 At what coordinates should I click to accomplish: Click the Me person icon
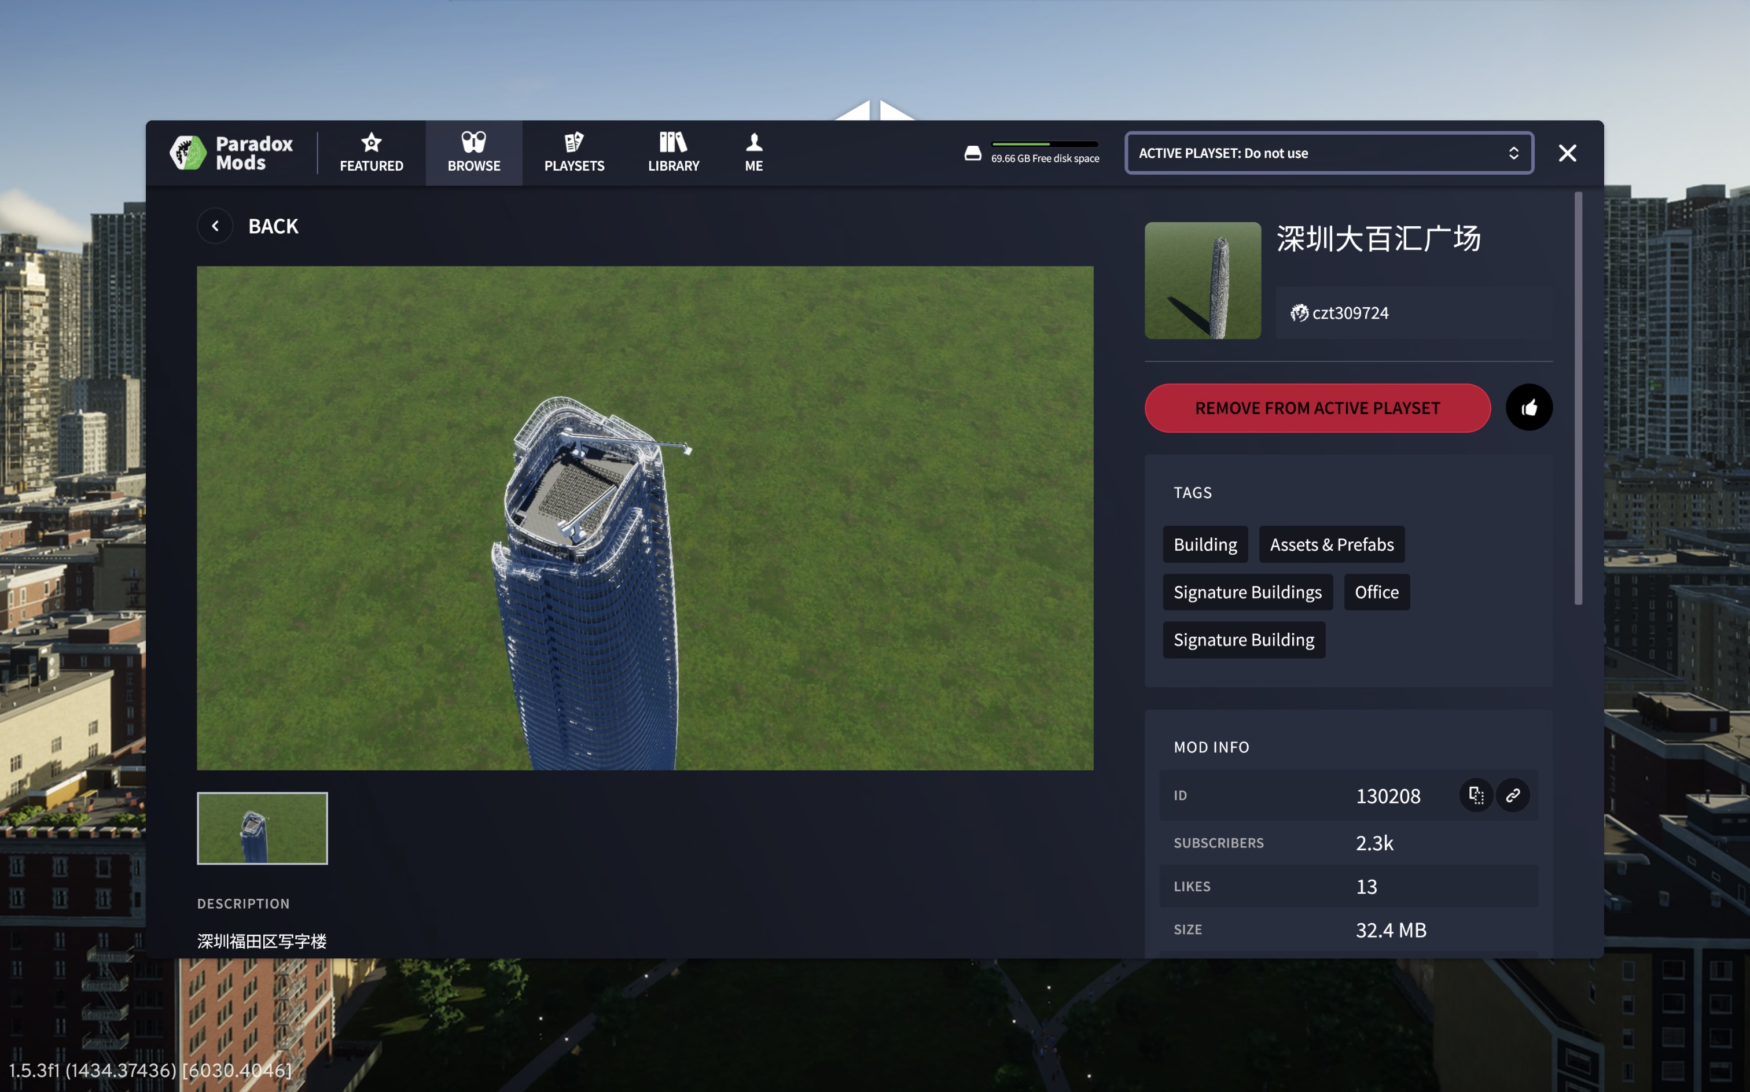coord(753,142)
